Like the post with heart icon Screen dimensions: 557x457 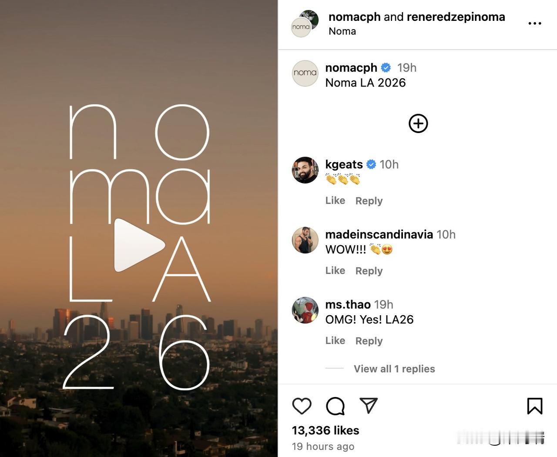302,406
